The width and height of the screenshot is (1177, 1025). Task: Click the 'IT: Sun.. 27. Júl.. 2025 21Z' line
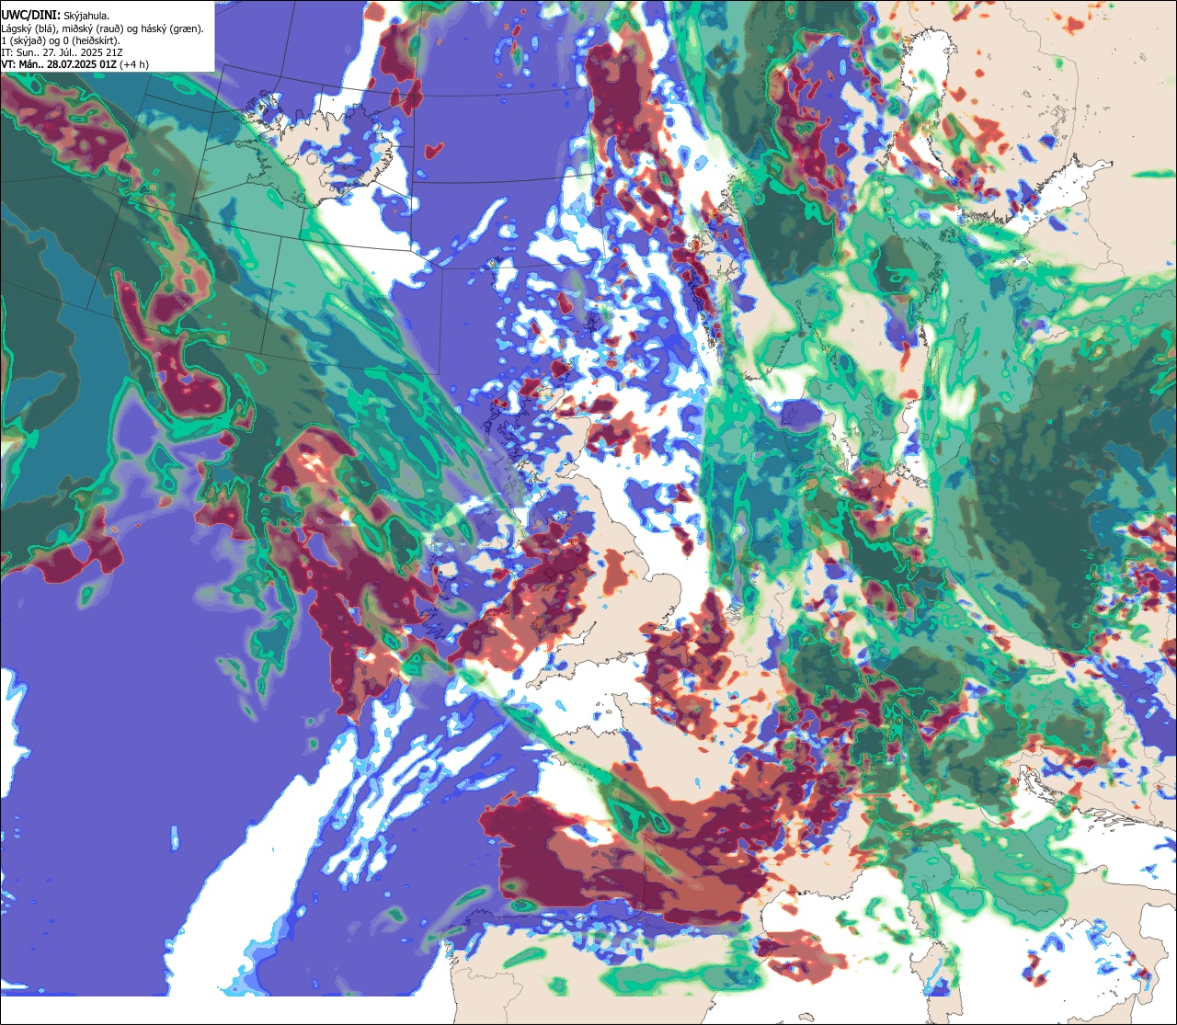pos(63,52)
